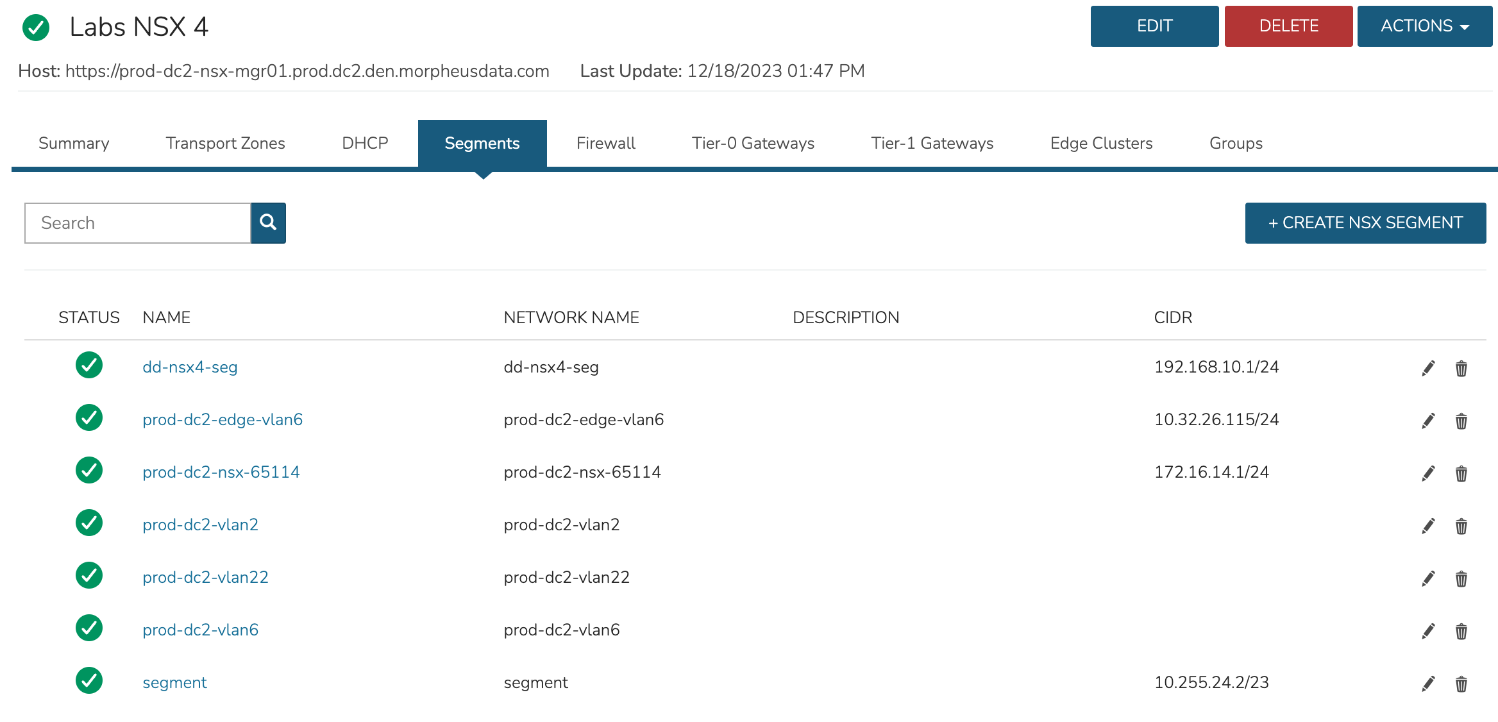
Task: Edit prod-dc2-vlan22 via pencil icon
Action: pos(1428,578)
